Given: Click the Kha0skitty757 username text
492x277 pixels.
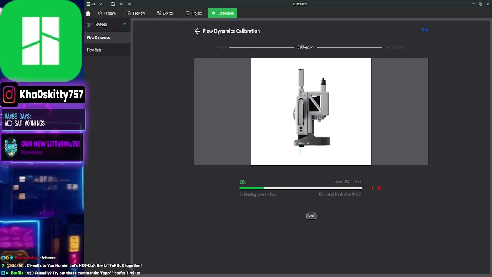Looking at the screenshot, I should coord(51,95).
